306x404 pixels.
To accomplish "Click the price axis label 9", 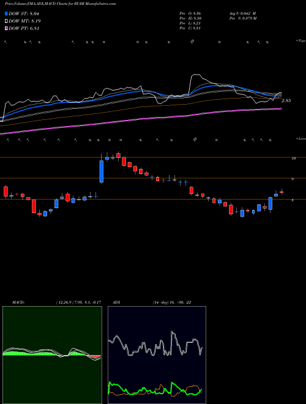I will point(293,179).
